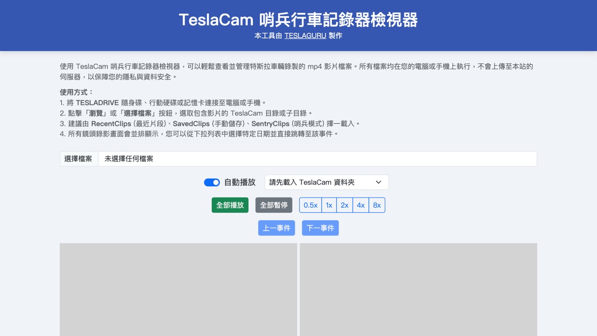This screenshot has width=597, height=336.
Task: Click the right gray video panel
Action: 418,289
